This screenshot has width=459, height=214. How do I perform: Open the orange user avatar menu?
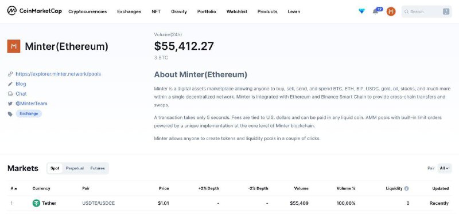coord(391,11)
